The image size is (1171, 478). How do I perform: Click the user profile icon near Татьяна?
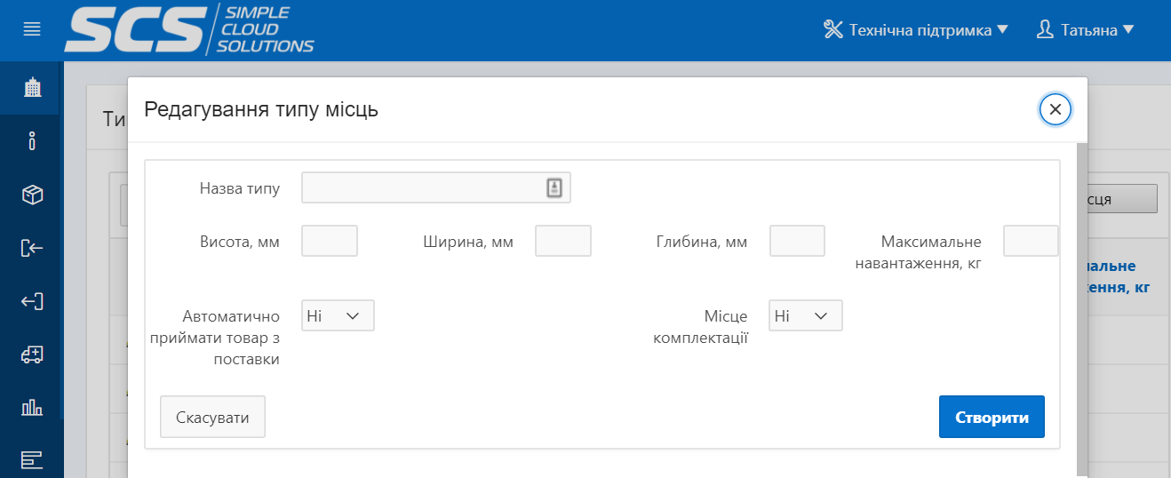(1045, 29)
